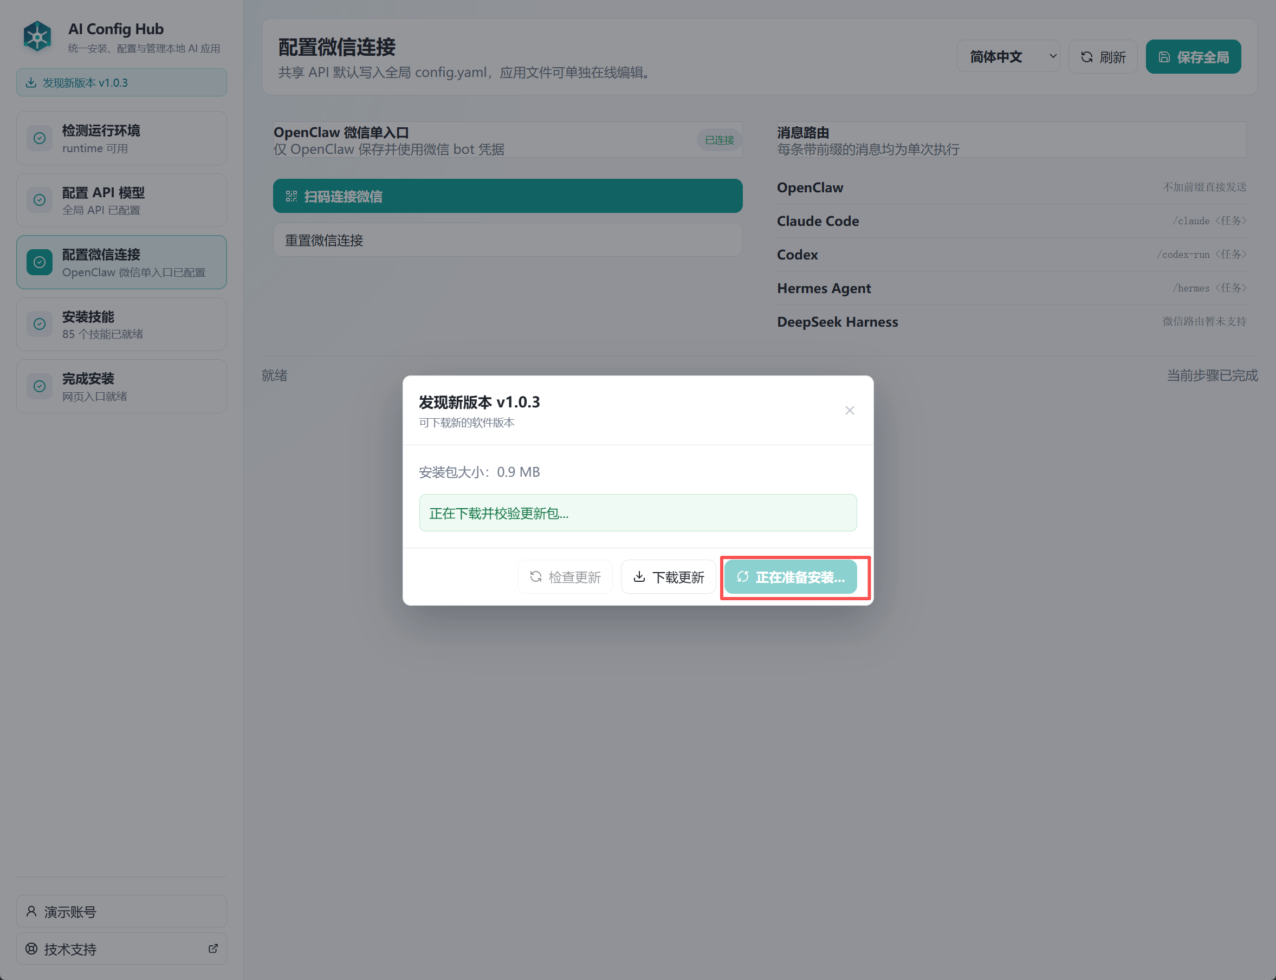The width and height of the screenshot is (1276, 980).
Task: Click the download icon in 下载更新
Action: point(639,577)
